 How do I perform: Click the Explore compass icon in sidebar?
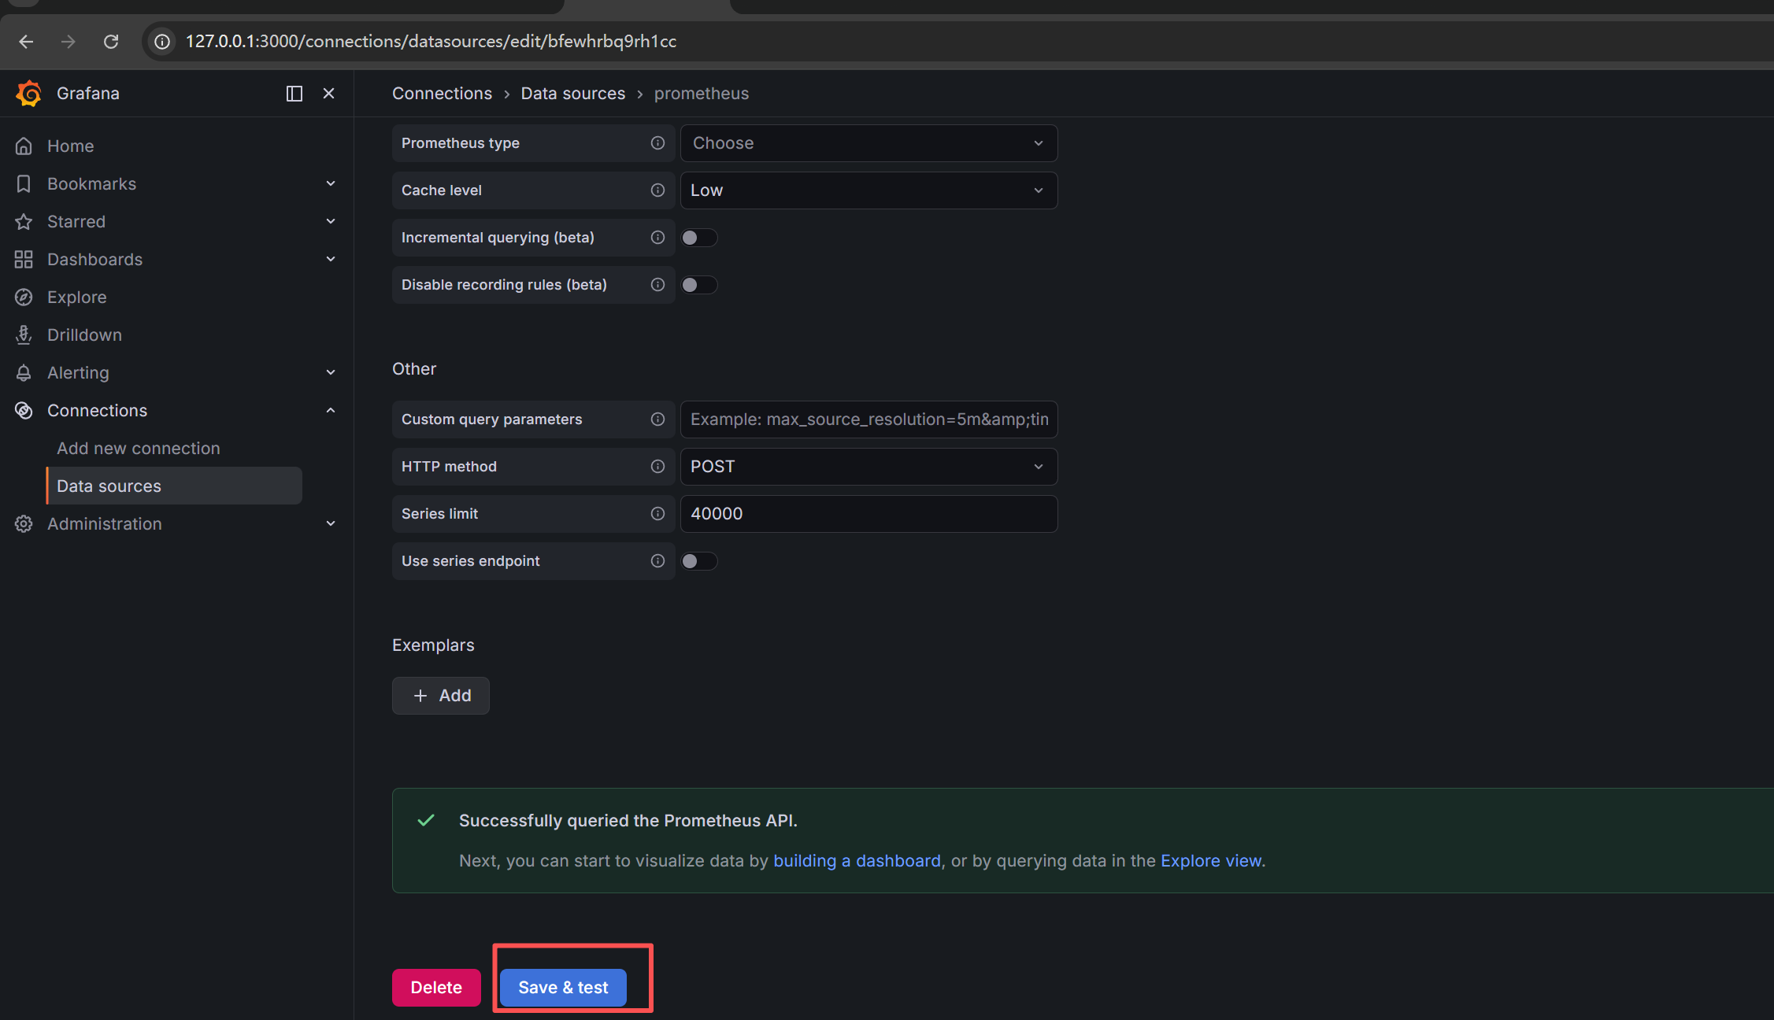pyautogui.click(x=24, y=297)
